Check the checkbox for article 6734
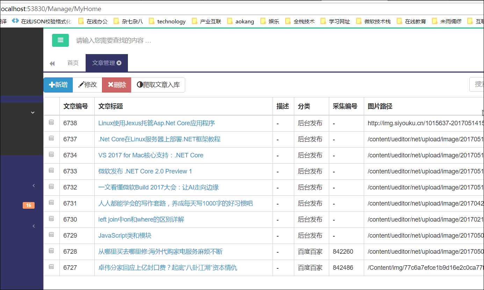 pyautogui.click(x=51, y=154)
